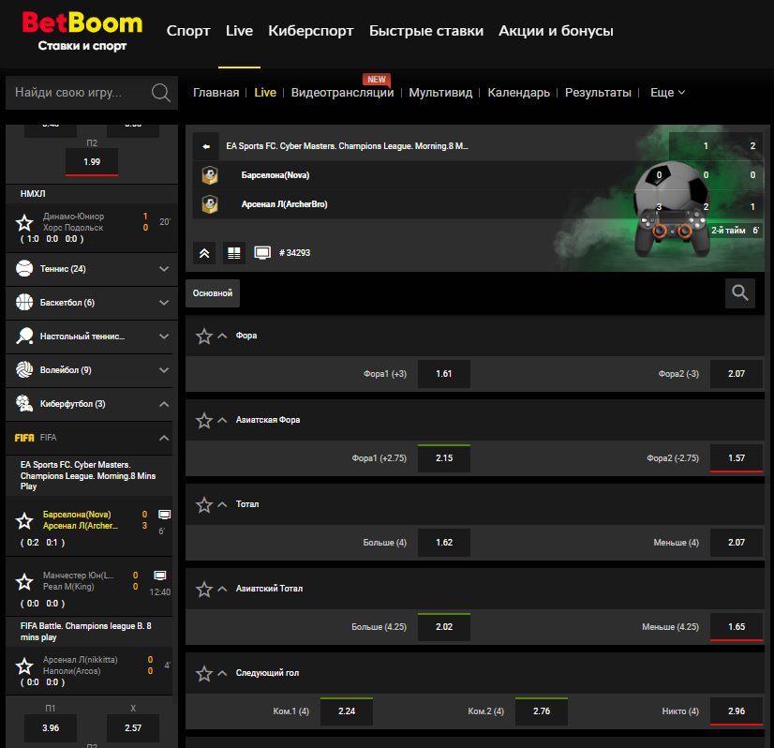This screenshot has height=748, width=774.
Task: Open Live in the top navigation
Action: click(x=239, y=31)
